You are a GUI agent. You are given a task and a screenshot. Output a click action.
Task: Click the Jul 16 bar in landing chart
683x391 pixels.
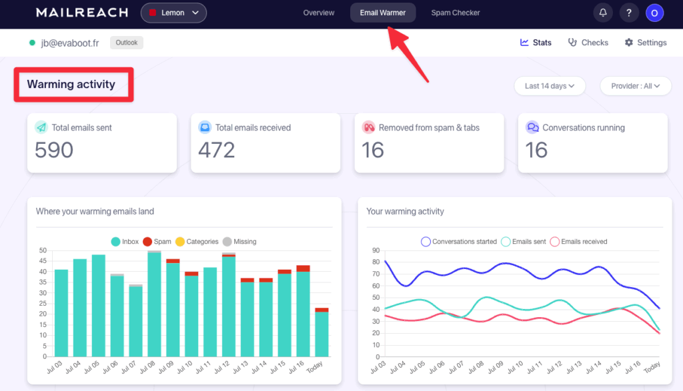tap(303, 311)
